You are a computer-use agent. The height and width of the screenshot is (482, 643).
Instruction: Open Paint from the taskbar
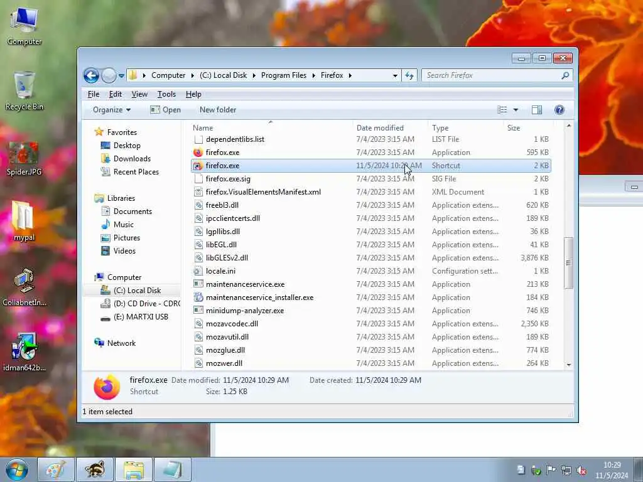[x=56, y=469]
